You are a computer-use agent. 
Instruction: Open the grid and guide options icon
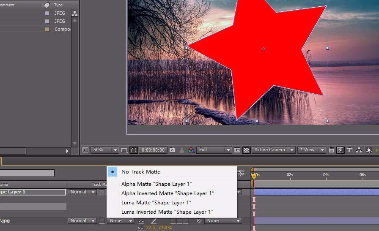tap(124, 150)
